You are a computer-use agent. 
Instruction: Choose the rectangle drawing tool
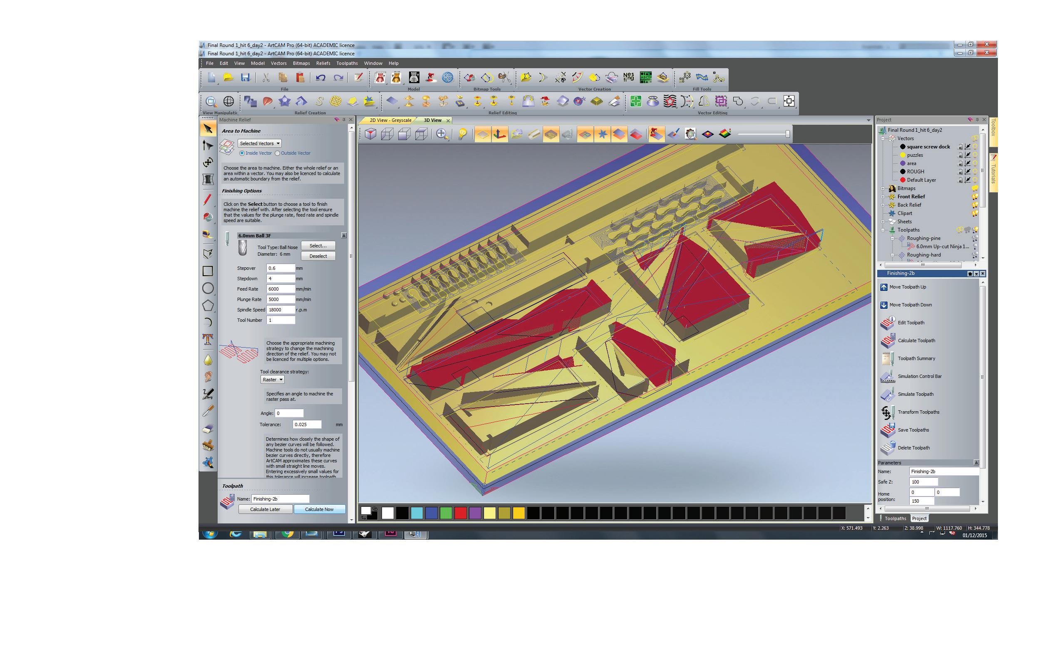(x=208, y=271)
